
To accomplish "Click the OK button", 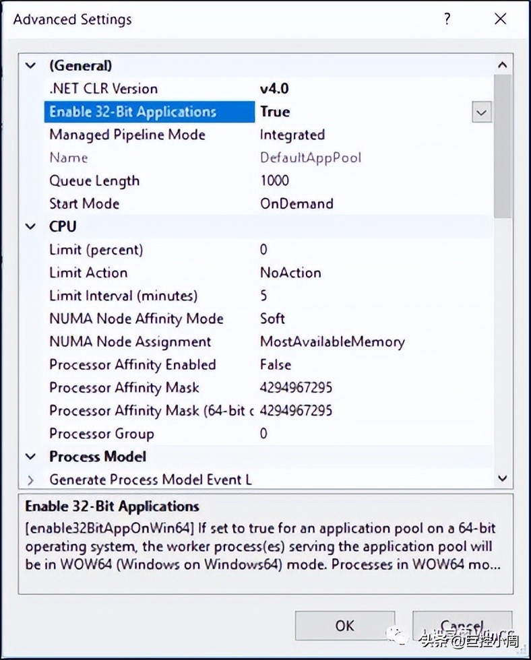I will [344, 626].
